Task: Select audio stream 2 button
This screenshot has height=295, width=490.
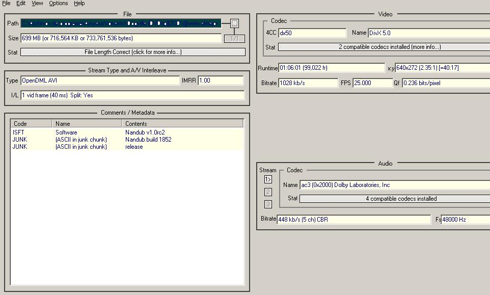Action: [x=268, y=192]
